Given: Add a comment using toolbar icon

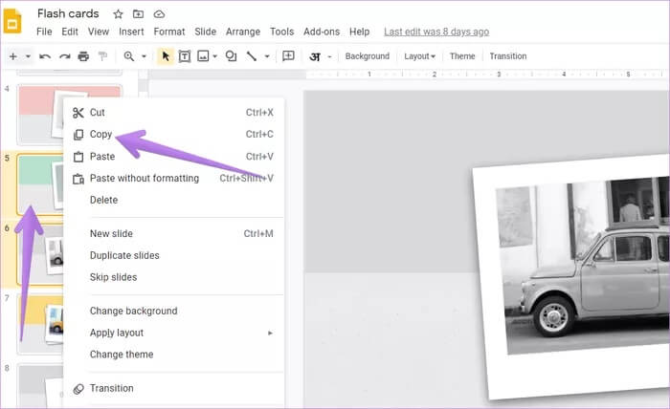Looking at the screenshot, I should 288,56.
